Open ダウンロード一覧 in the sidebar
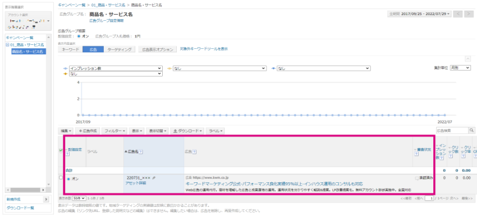Screen dimensions: 477x221 [20, 208]
